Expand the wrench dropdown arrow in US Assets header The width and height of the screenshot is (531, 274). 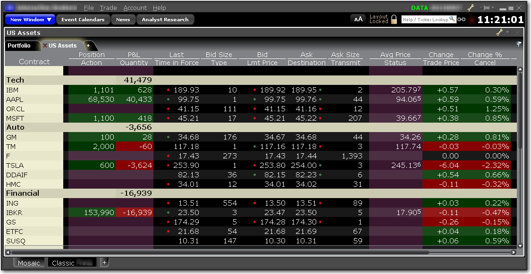[507, 32]
